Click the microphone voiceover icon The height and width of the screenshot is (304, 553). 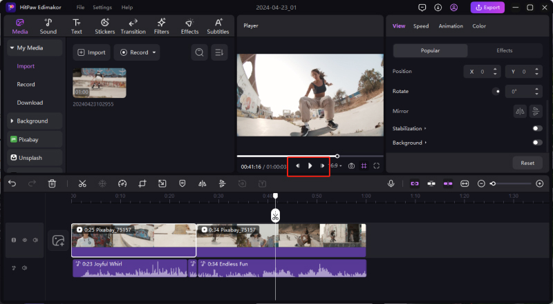pyautogui.click(x=391, y=183)
